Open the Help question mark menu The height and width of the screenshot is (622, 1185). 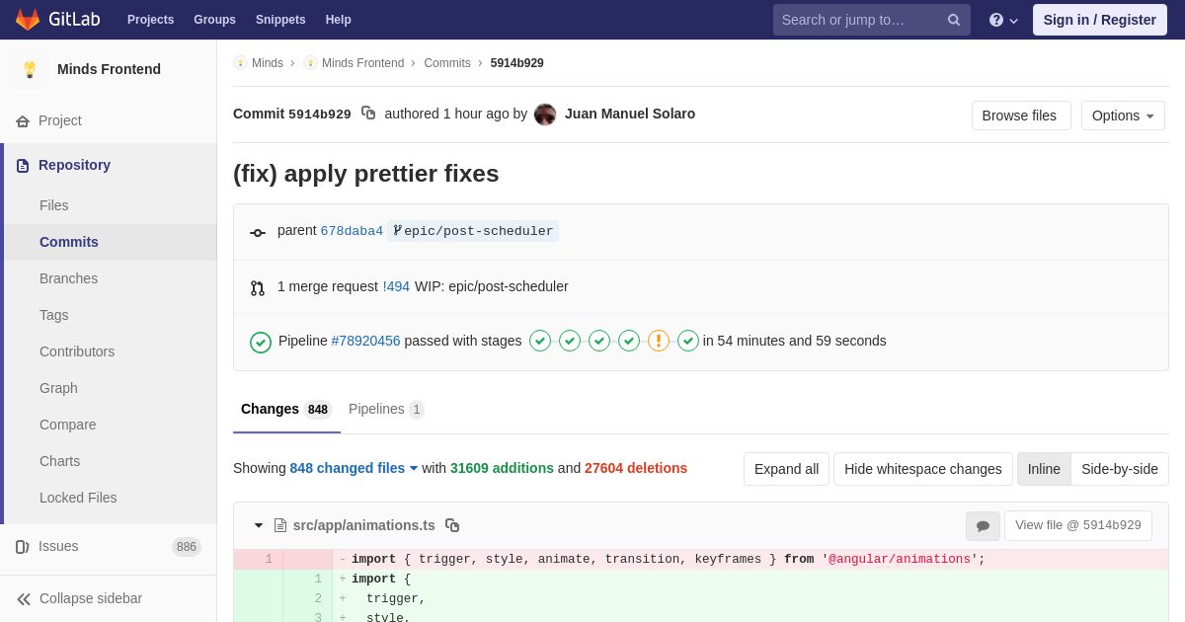pyautogui.click(x=1002, y=20)
